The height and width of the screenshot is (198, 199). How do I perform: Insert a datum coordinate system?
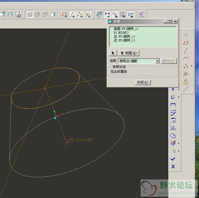tap(186, 74)
